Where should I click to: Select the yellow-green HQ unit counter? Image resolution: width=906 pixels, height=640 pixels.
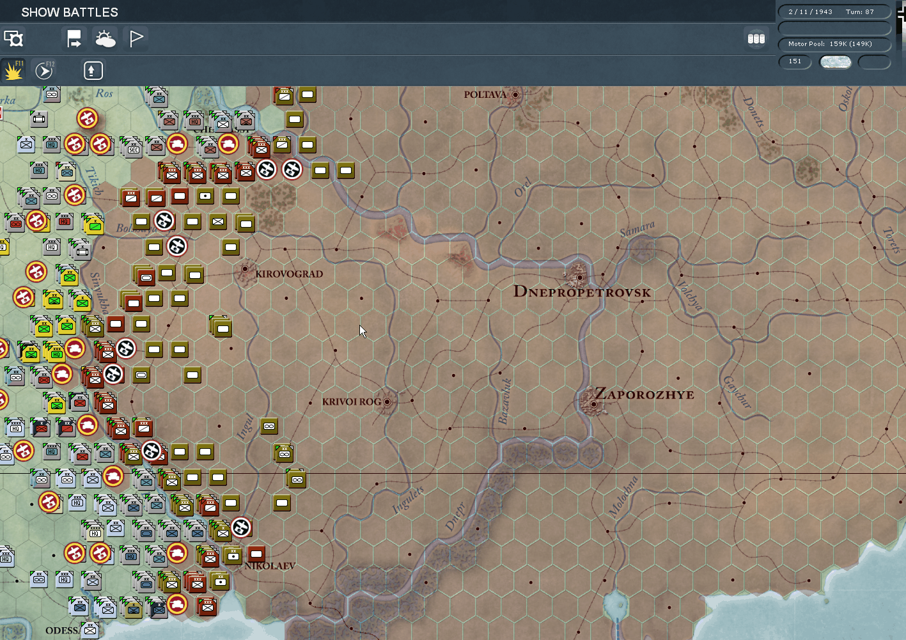tap(56, 354)
